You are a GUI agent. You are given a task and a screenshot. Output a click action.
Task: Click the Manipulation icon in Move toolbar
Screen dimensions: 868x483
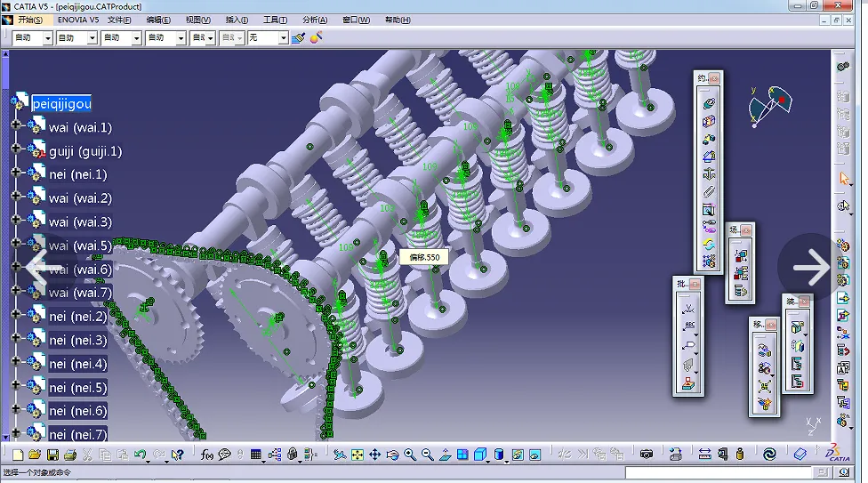[765, 350]
